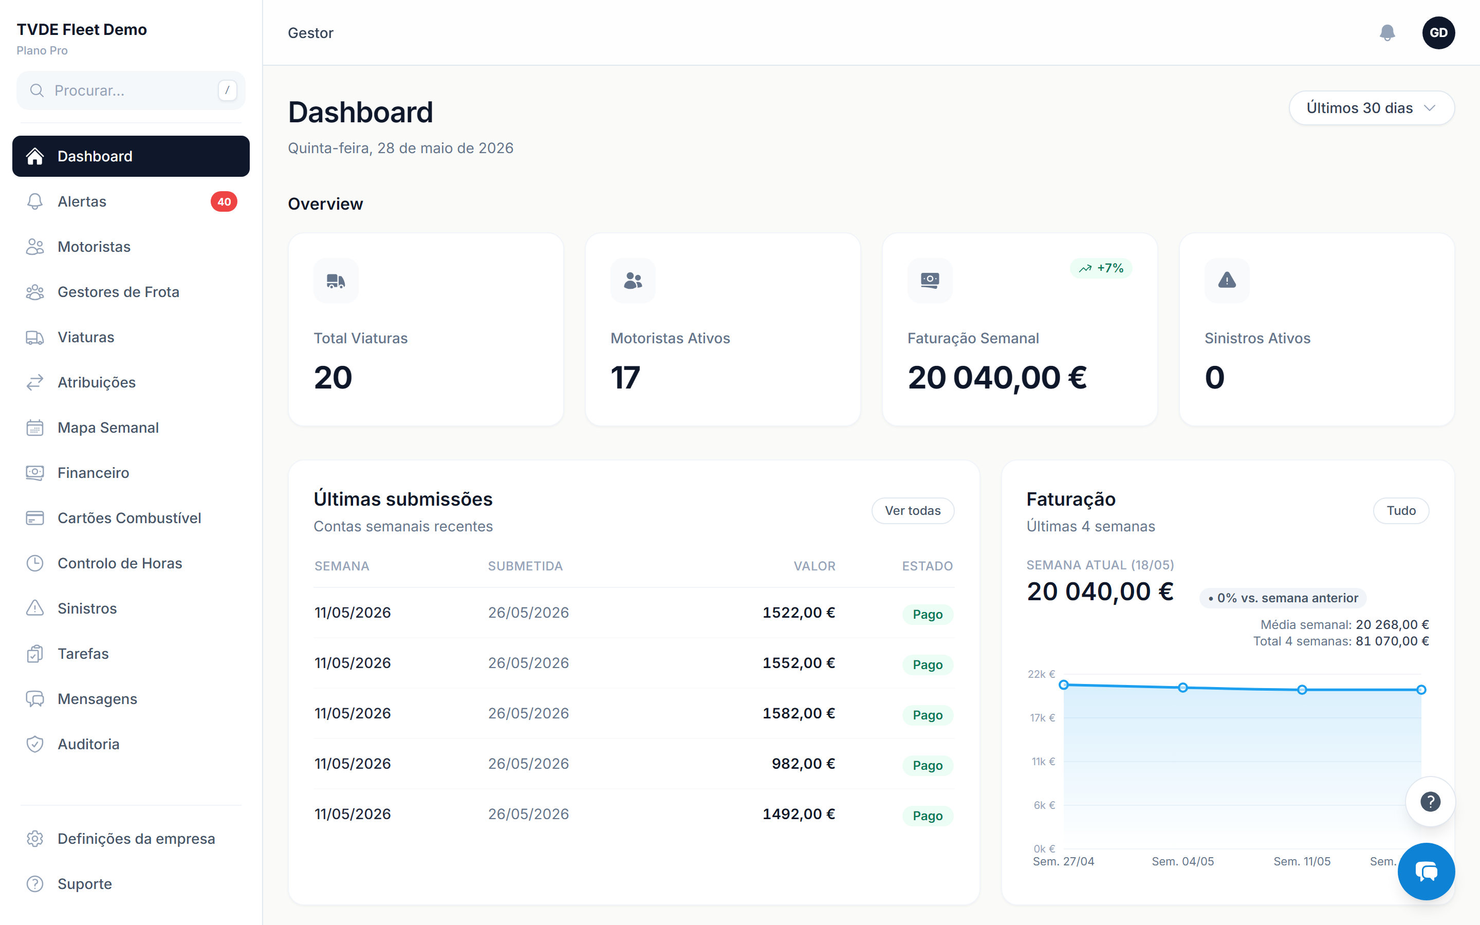Click the ESTADO column header
1480x925 pixels.
click(x=928, y=566)
